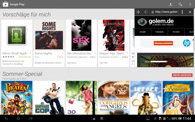195x122 pixels.
Task: Click 'Sommer-Special' section heading
Action: tap(22, 74)
